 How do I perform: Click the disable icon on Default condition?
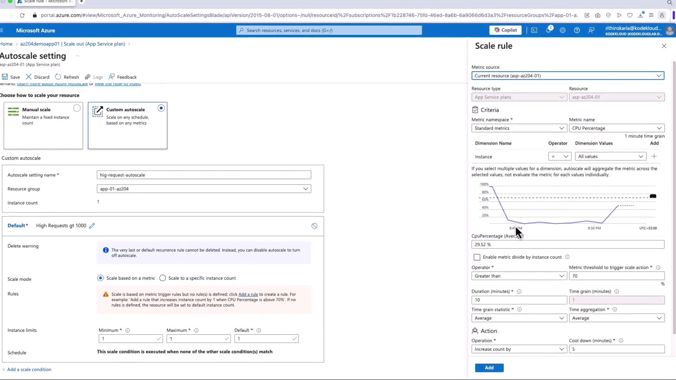314,226
